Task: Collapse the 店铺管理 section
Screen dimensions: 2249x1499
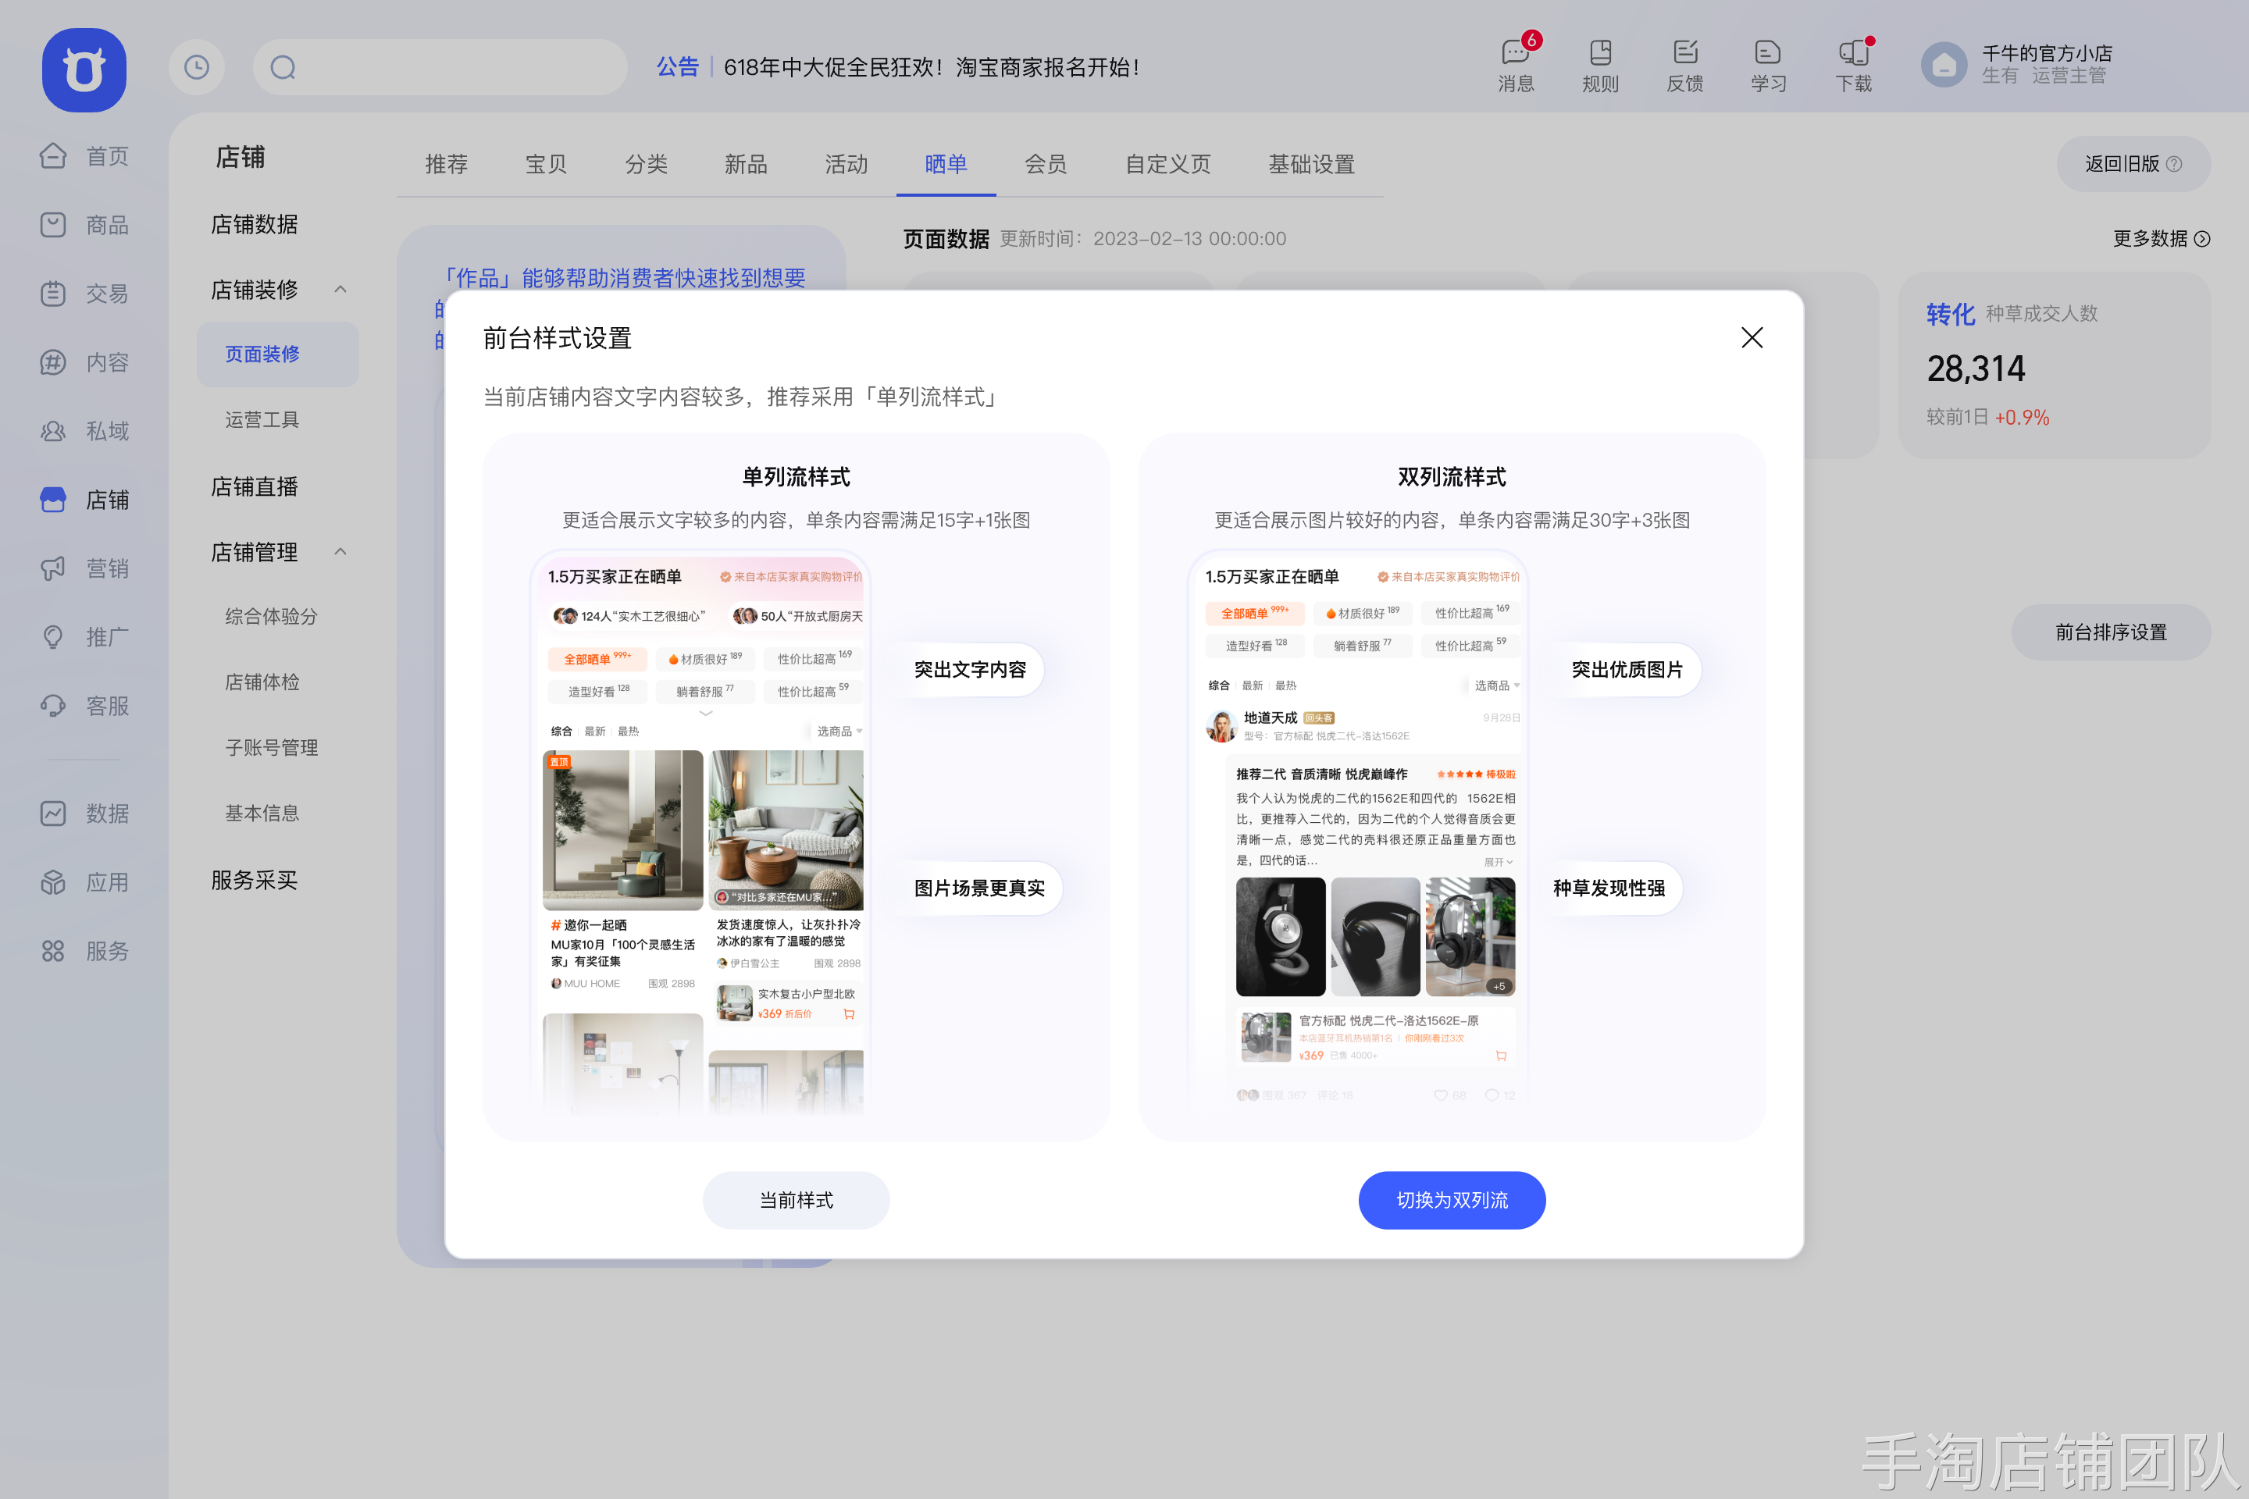Action: coord(340,552)
